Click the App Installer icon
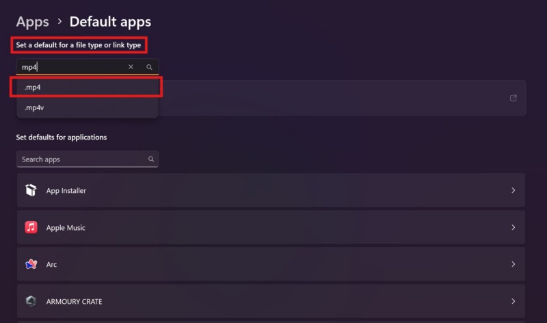Screen dimensions: 547x323 pos(31,191)
